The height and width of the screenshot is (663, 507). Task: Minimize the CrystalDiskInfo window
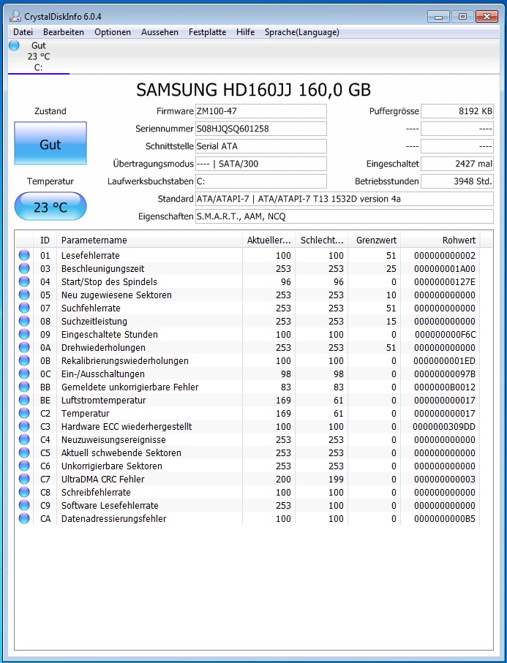point(438,17)
